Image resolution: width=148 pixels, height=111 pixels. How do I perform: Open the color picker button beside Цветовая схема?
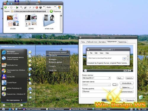click(115, 85)
